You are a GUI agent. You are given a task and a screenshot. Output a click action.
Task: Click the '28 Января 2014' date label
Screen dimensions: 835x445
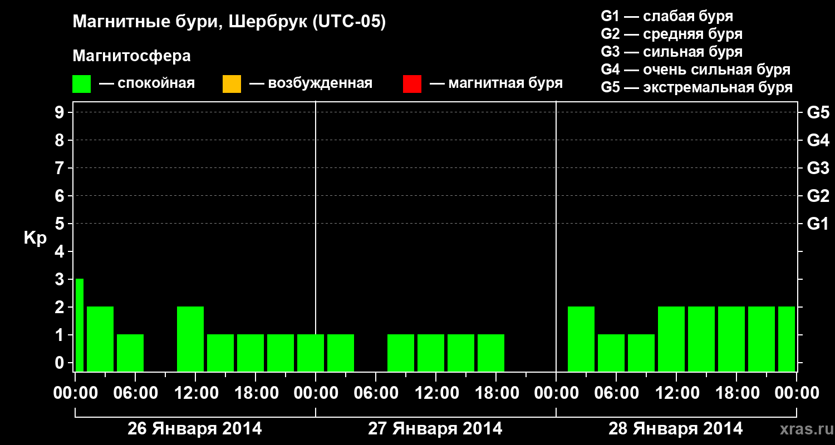[676, 429]
